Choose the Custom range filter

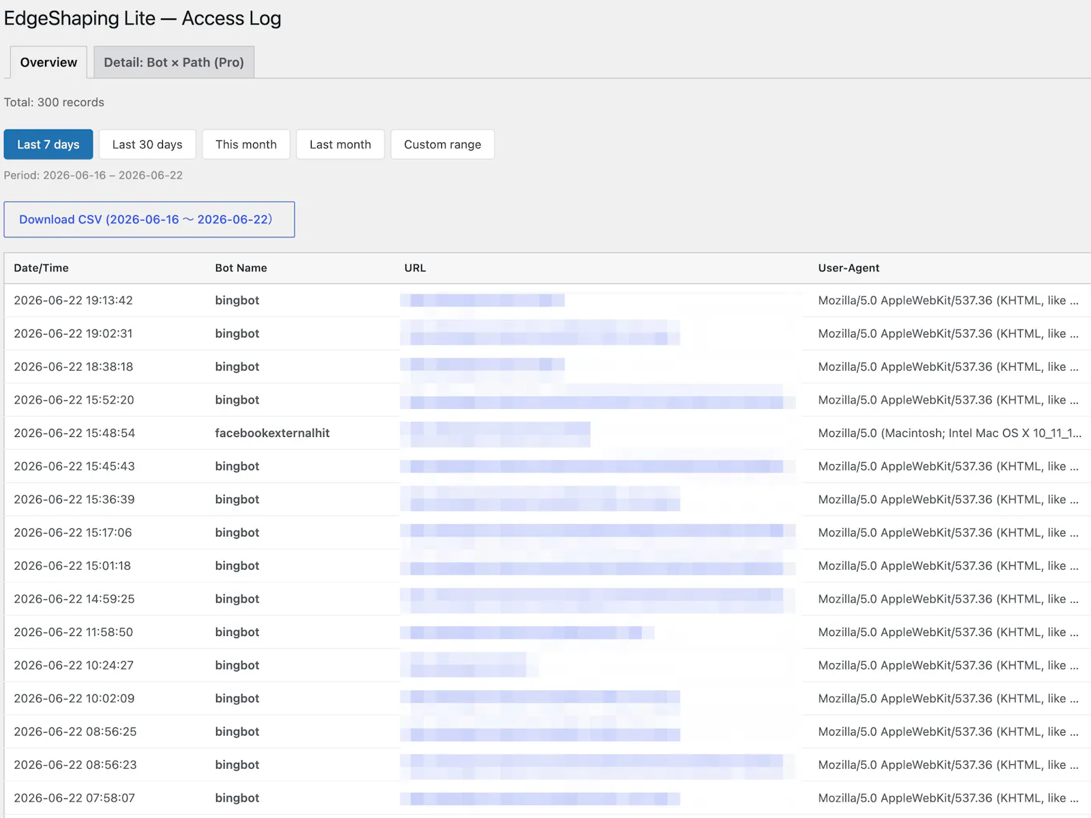(443, 145)
